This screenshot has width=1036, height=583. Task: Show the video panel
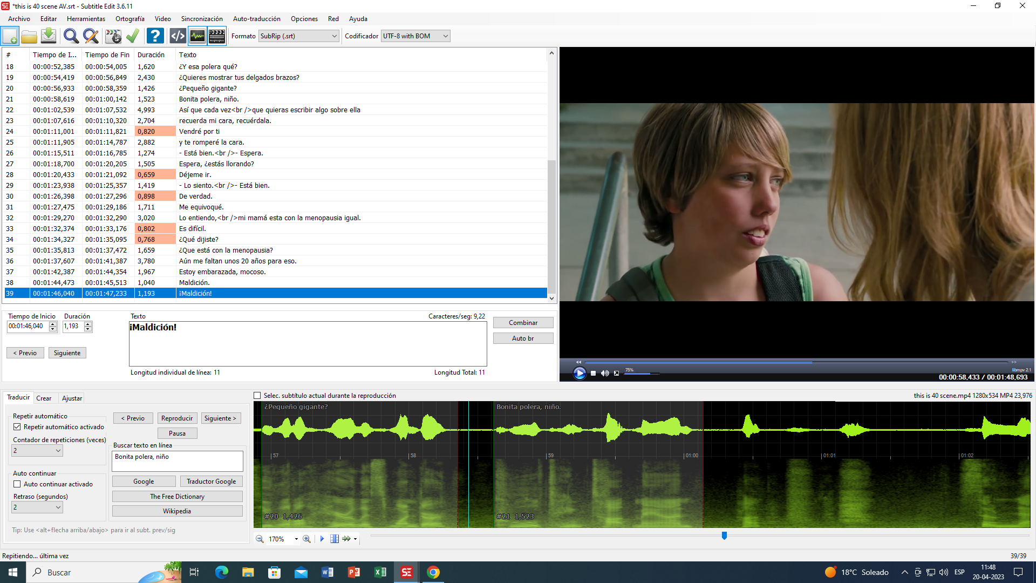click(x=217, y=36)
